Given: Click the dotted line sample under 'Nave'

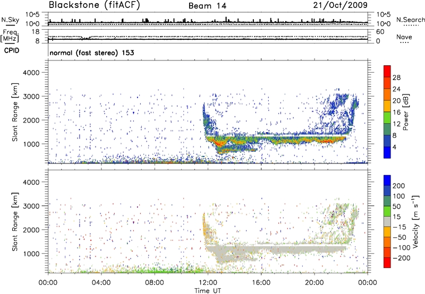Looking at the screenshot, I should (x=404, y=42).
